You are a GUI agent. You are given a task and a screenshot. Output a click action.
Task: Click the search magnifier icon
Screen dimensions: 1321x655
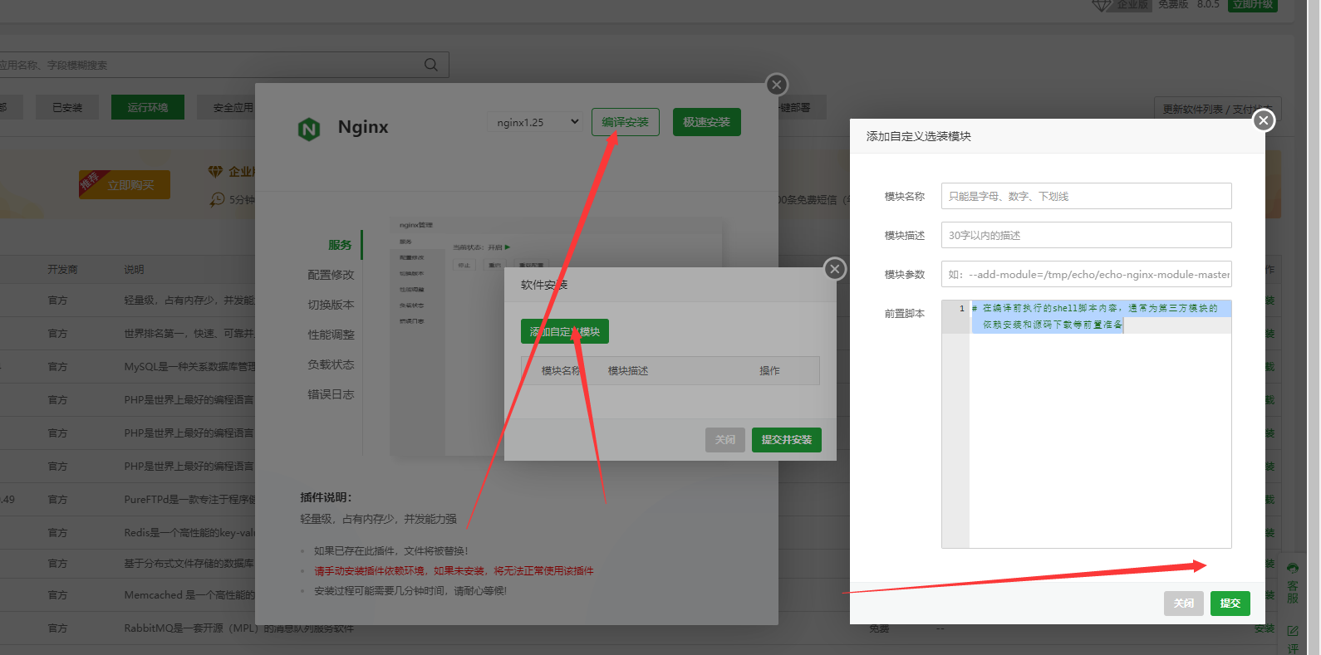(430, 65)
